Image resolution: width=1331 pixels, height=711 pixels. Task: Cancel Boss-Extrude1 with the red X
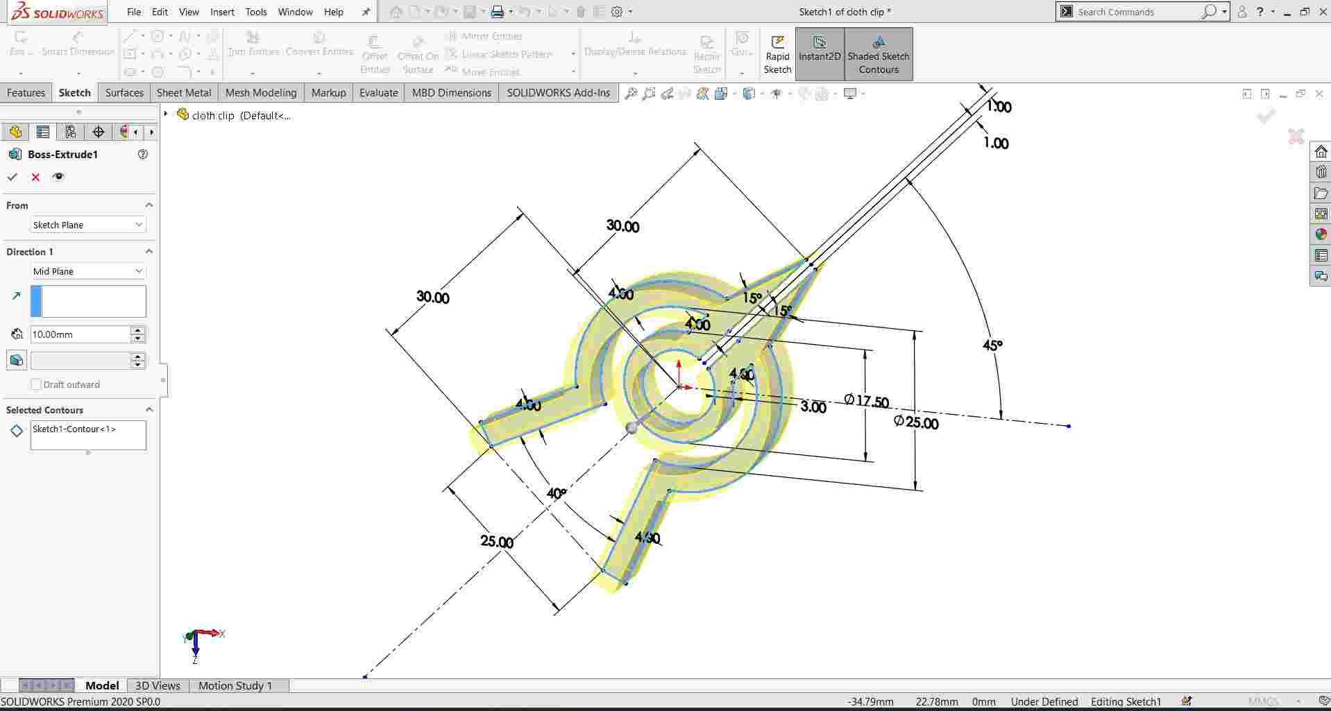pos(35,177)
